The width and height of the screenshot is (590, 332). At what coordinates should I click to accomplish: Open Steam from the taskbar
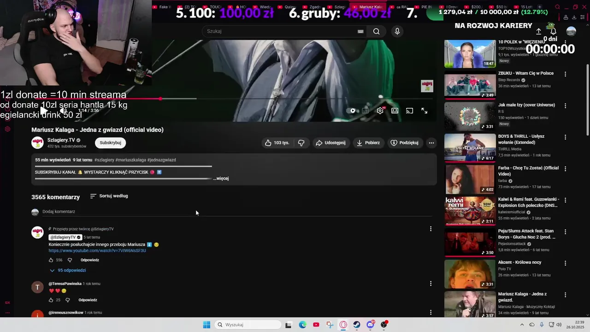coord(357,325)
